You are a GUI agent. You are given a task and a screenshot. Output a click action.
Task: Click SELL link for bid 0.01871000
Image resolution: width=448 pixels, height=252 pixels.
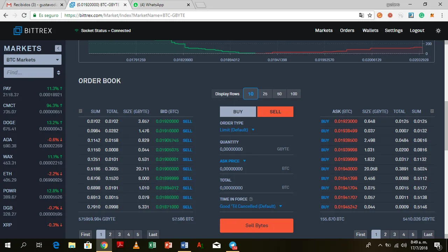(187, 207)
